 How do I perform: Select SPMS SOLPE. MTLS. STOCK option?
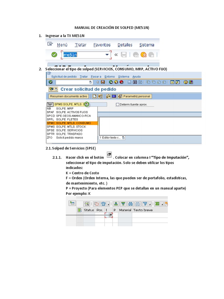click(72, 127)
